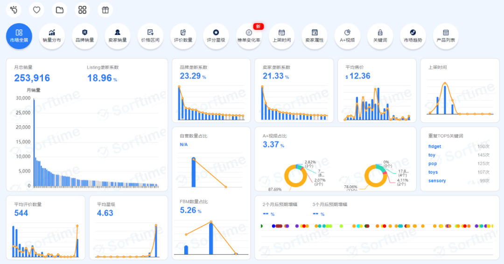Open the folder icon at top

click(x=59, y=10)
